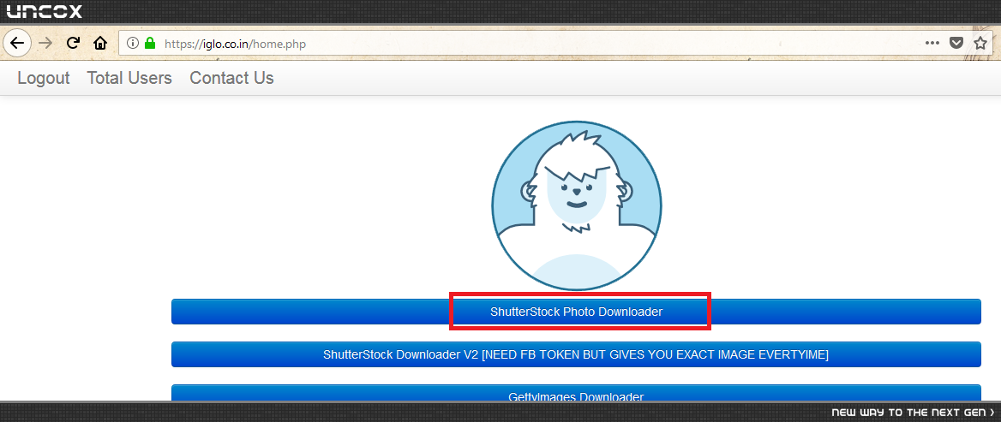Open the browser home page icon
The height and width of the screenshot is (422, 1001).
tap(100, 44)
